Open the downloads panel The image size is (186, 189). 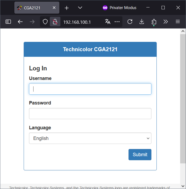tap(142, 22)
